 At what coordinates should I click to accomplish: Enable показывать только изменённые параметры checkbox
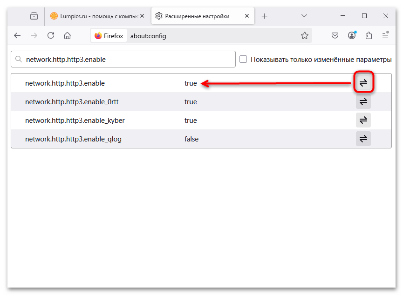[x=243, y=59]
